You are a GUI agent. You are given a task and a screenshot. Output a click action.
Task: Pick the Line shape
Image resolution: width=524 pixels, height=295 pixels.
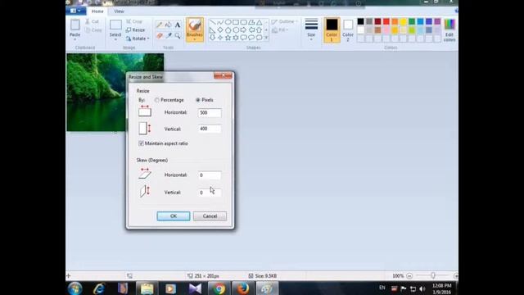[212, 22]
